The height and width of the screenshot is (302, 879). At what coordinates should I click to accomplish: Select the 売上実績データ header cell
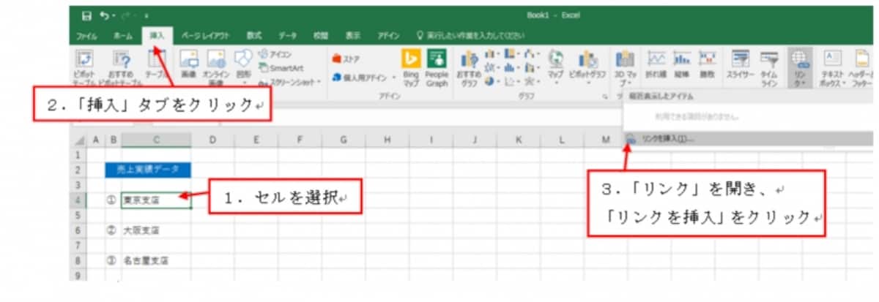[x=149, y=169]
